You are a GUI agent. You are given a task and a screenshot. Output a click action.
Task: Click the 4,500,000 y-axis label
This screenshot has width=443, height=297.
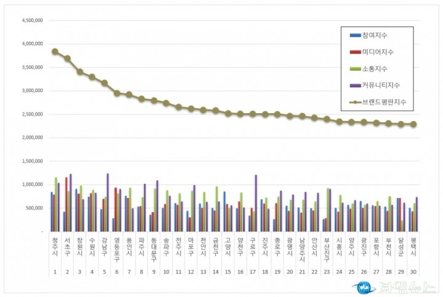[31, 20]
